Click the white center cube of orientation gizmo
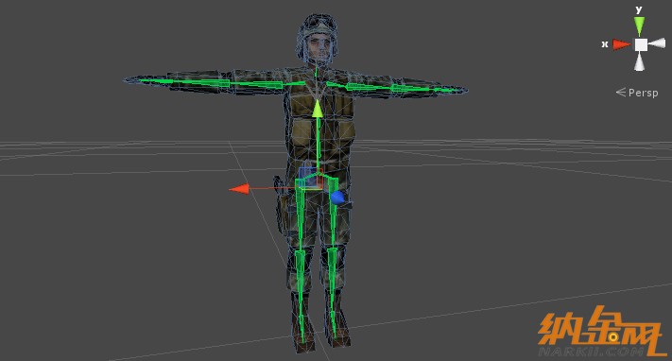 pyautogui.click(x=641, y=44)
